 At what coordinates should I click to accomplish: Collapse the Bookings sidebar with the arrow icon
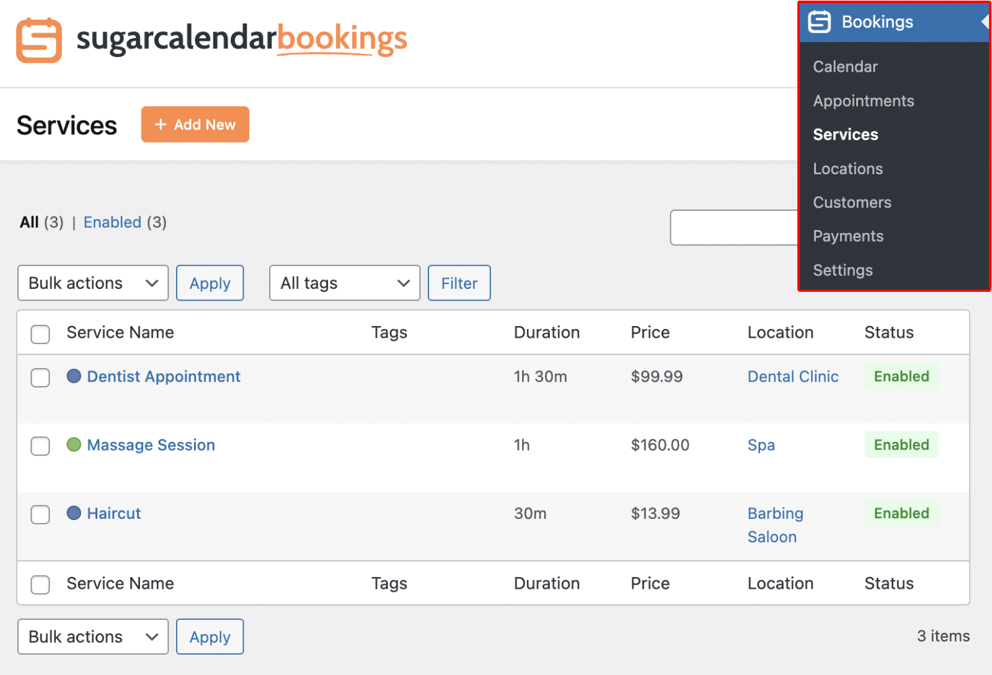point(986,22)
